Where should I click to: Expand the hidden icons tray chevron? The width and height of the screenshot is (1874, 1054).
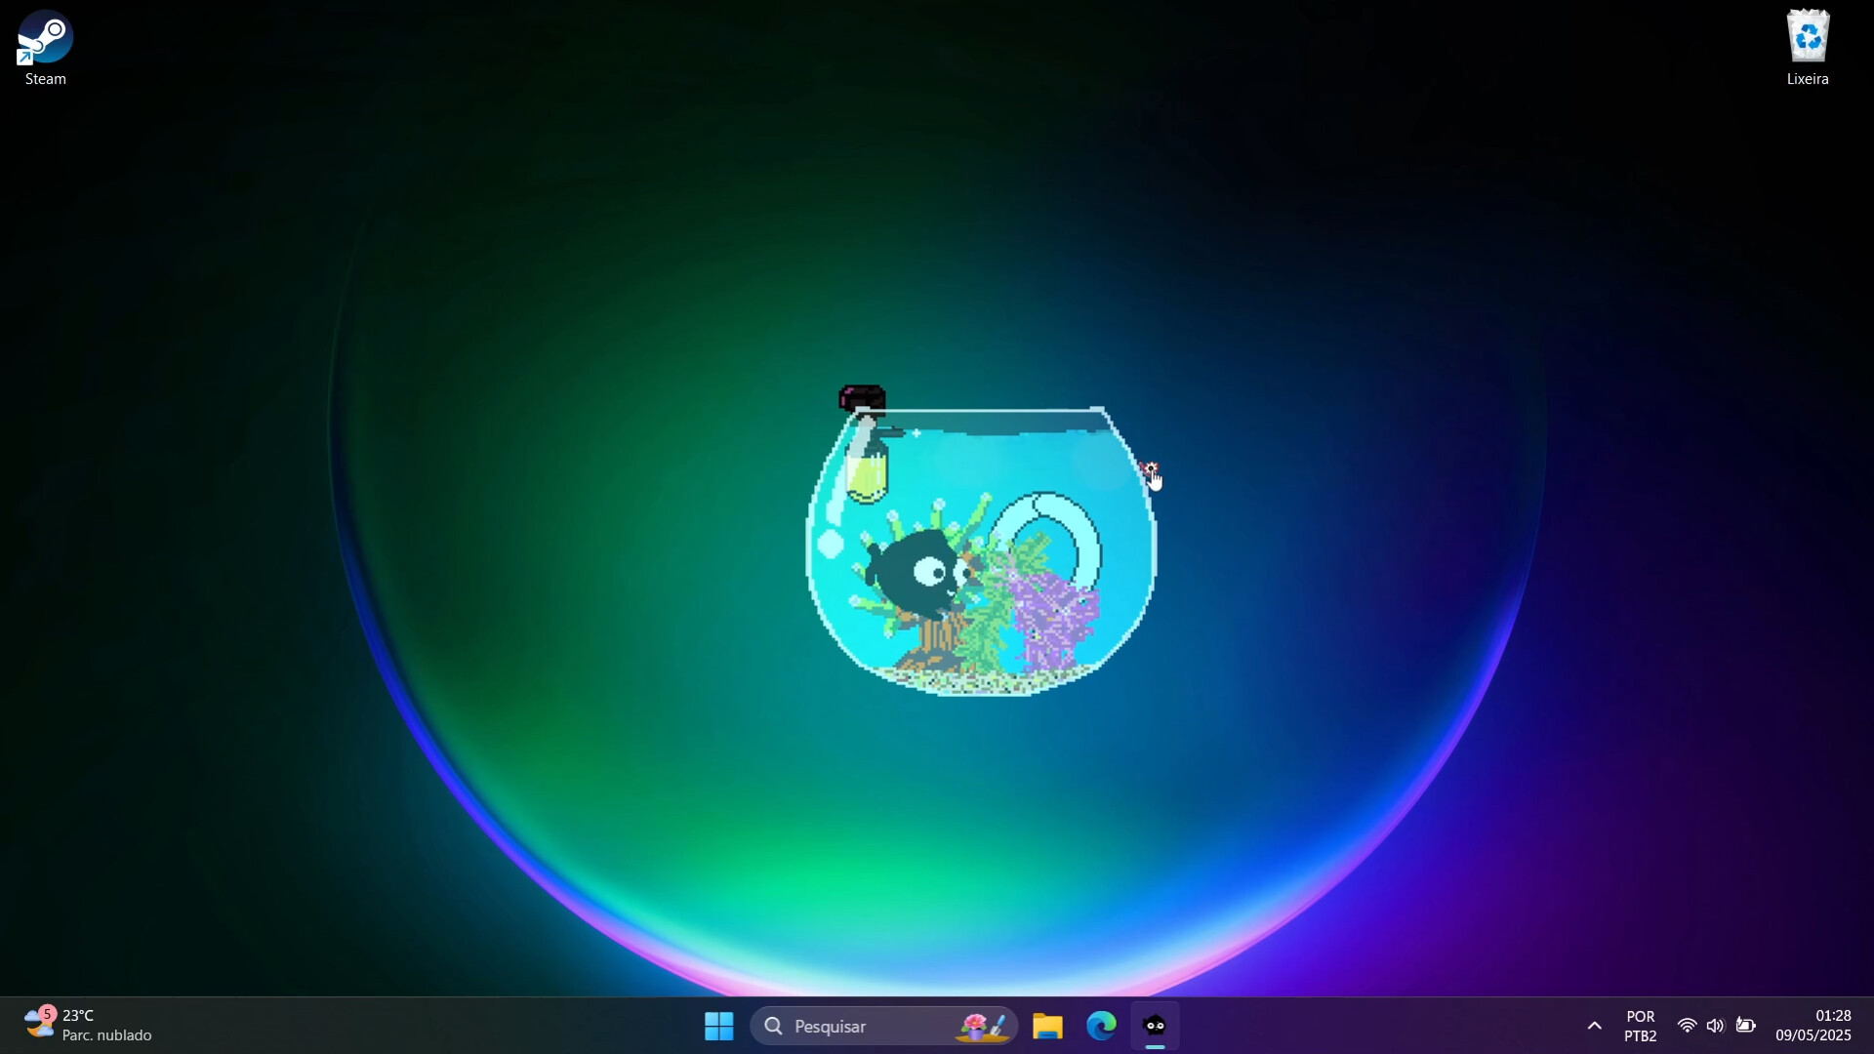coord(1594,1026)
